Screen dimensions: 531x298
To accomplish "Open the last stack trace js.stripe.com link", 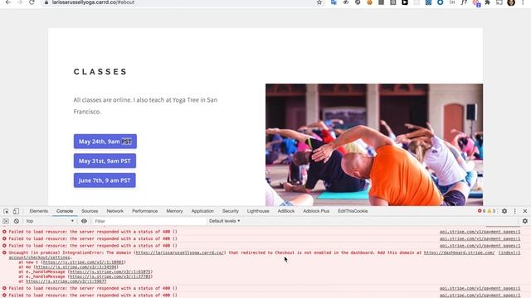I will [x=66, y=281].
